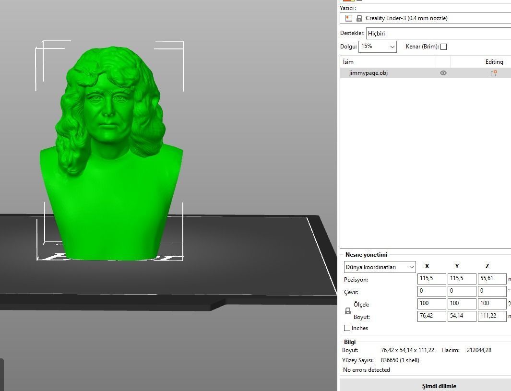Click the Ölçek Z scale field
The height and width of the screenshot is (391, 511).
coord(492,303)
